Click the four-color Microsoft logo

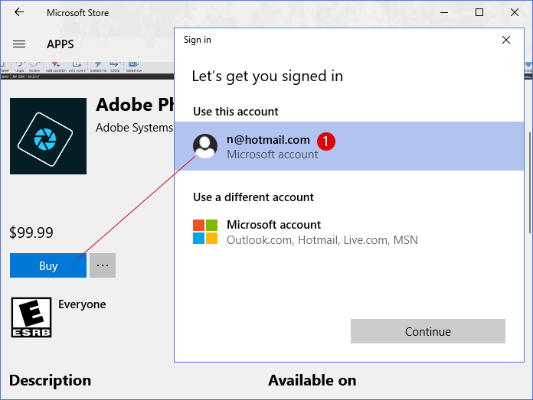[205, 232]
